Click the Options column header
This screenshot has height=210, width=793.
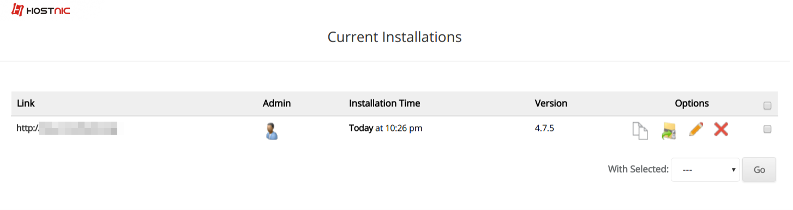coord(692,103)
